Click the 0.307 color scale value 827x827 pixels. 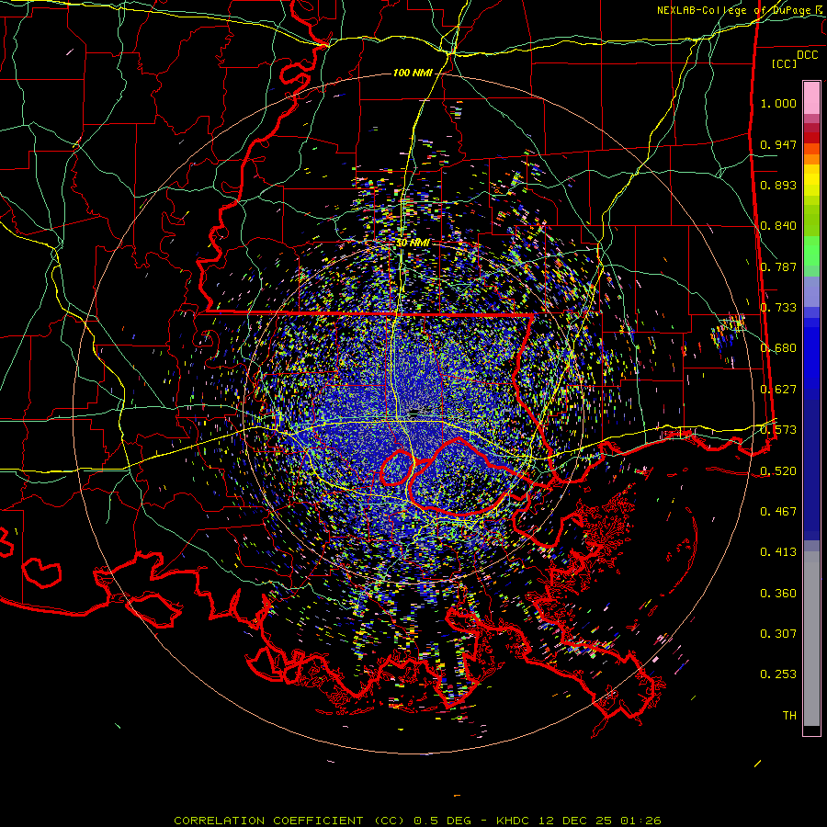tap(778, 634)
